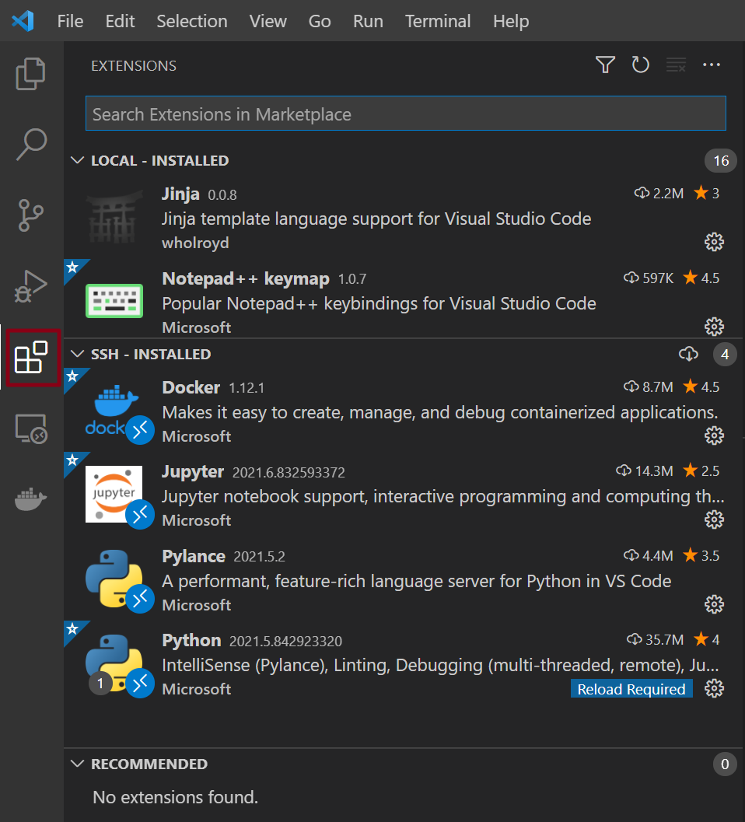The image size is (745, 822).
Task: Open the Go menu
Action: 320,21
